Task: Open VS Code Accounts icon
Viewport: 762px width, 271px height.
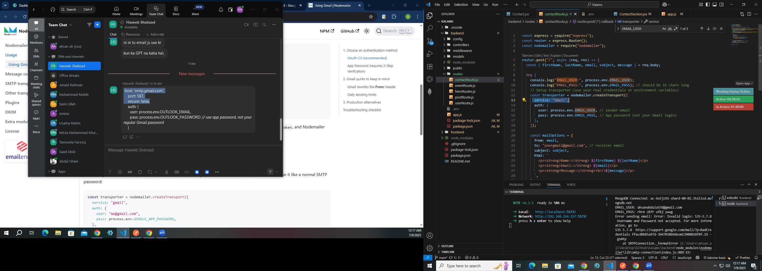Action: pos(430,236)
